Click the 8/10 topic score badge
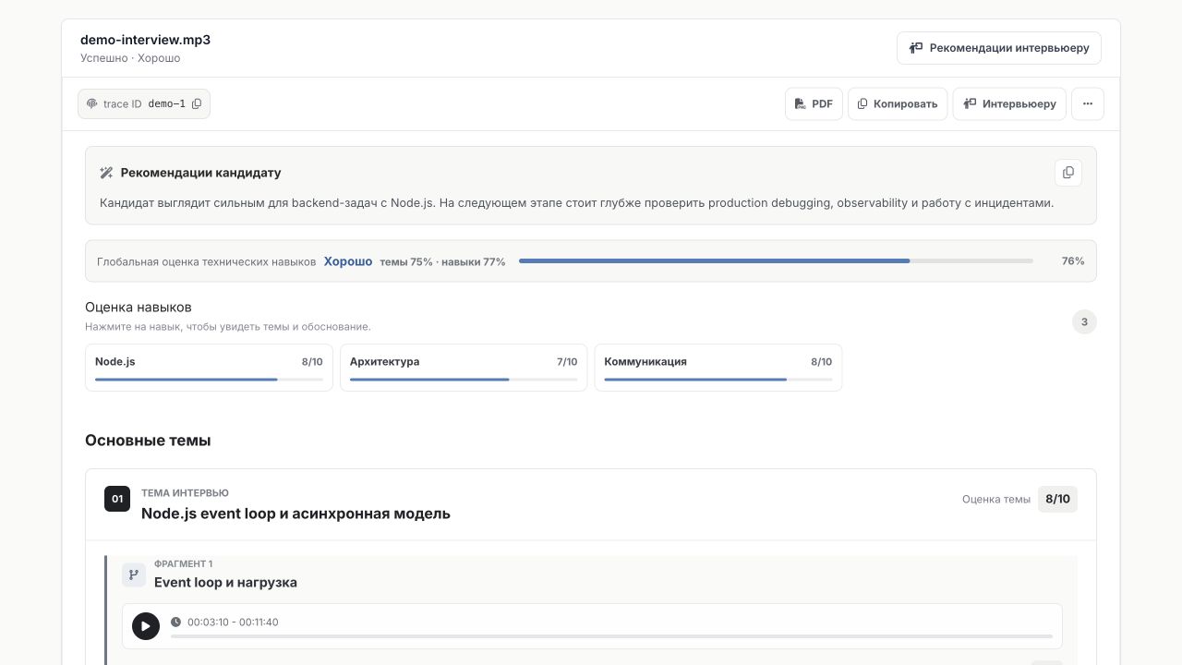This screenshot has height=665, width=1182. coord(1057,499)
